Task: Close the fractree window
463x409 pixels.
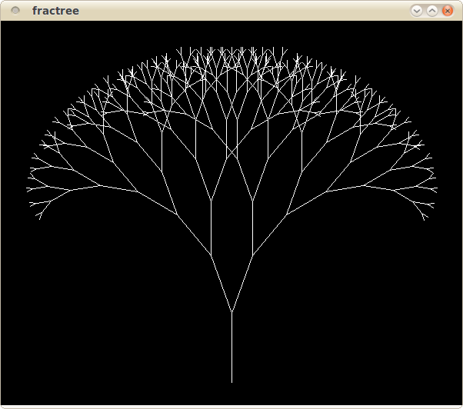Action: pyautogui.click(x=448, y=11)
